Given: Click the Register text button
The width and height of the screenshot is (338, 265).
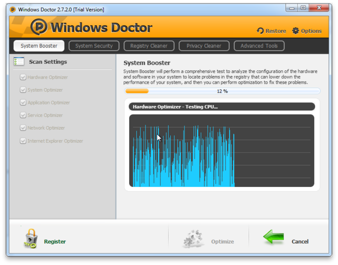Looking at the screenshot, I should tap(55, 242).
